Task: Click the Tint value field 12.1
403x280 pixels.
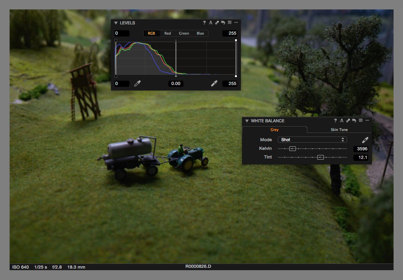Action: pyautogui.click(x=361, y=157)
